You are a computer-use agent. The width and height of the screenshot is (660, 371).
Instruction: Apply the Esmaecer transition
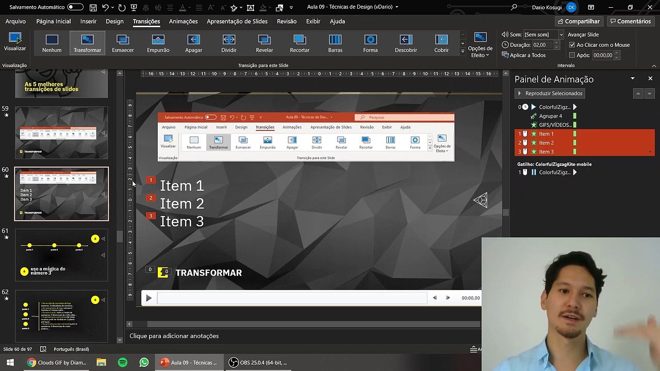(x=123, y=43)
